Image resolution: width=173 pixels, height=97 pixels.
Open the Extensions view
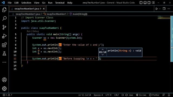4,45
